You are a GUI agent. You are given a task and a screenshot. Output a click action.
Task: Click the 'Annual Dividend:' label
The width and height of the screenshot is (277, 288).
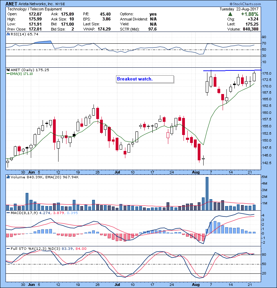tap(134, 19)
